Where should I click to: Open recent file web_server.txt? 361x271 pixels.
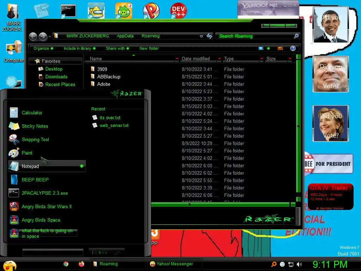pos(114,125)
